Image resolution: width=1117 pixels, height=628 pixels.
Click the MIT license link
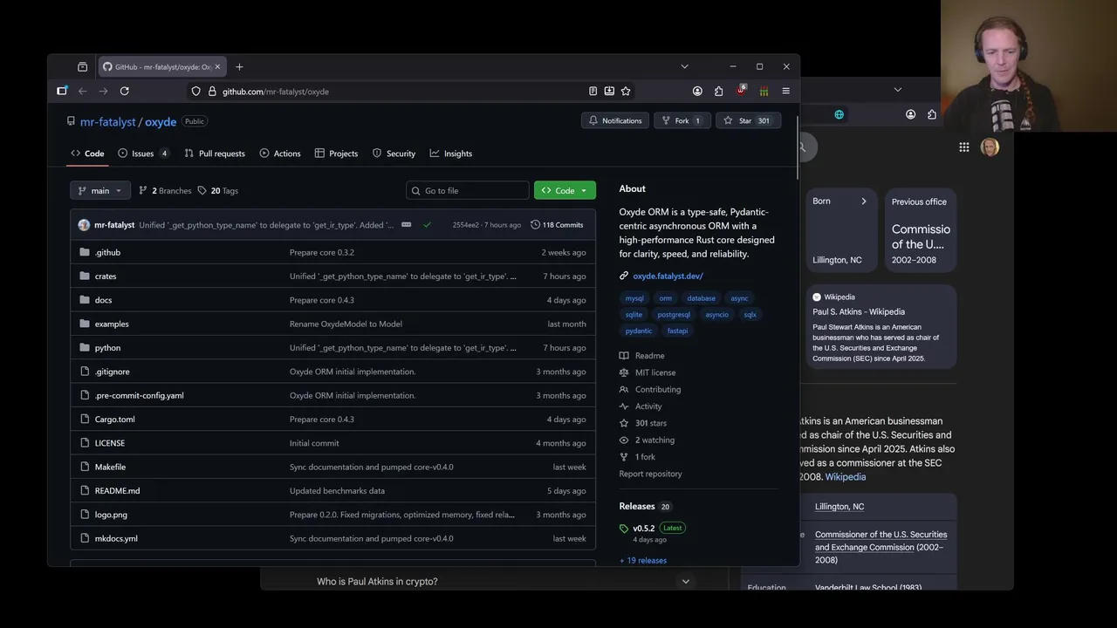(x=655, y=372)
